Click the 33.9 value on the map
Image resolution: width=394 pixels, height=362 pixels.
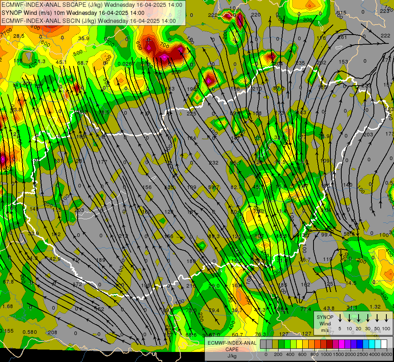(x=33, y=234)
